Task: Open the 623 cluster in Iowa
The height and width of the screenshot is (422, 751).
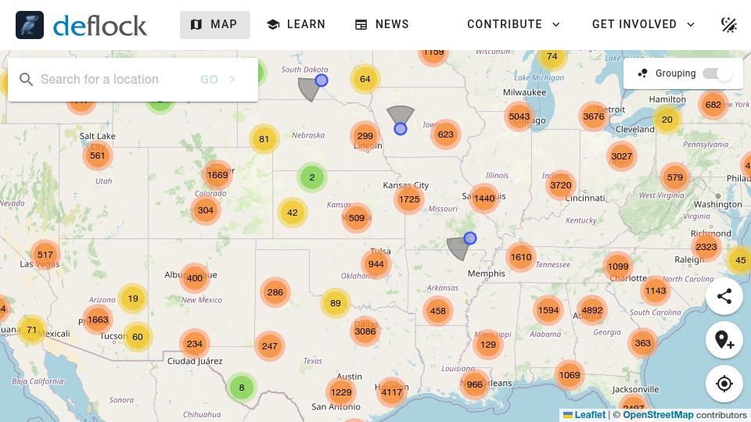Action: pos(445,134)
